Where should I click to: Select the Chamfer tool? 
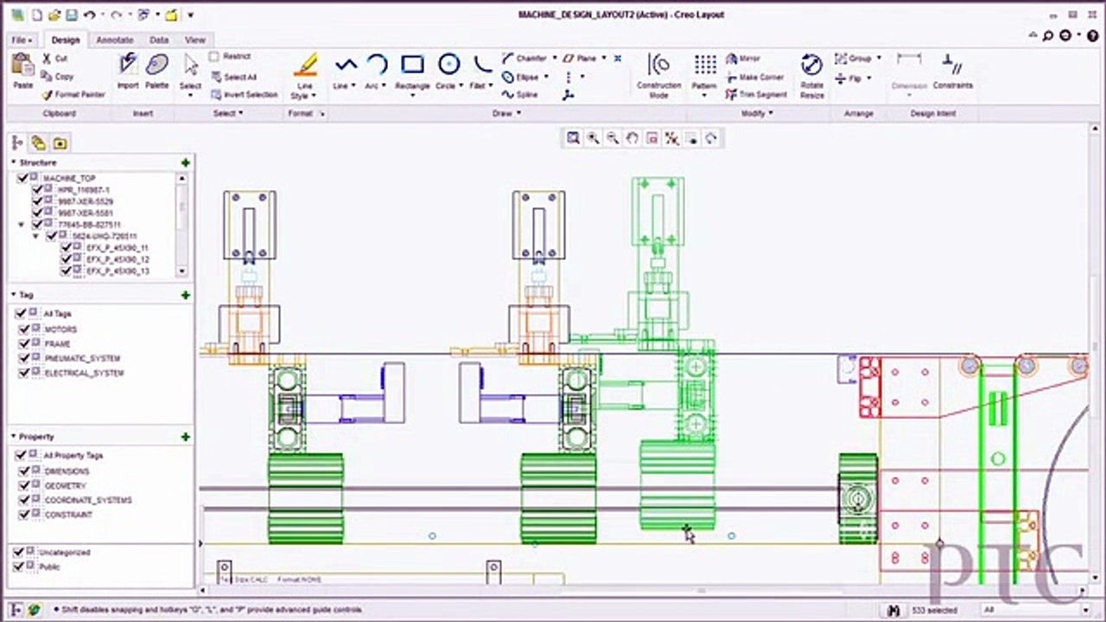[524, 59]
